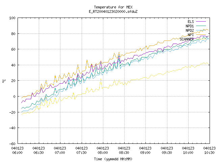Click the NPD2 legend label
The image size is (216, 162).
(190, 30)
